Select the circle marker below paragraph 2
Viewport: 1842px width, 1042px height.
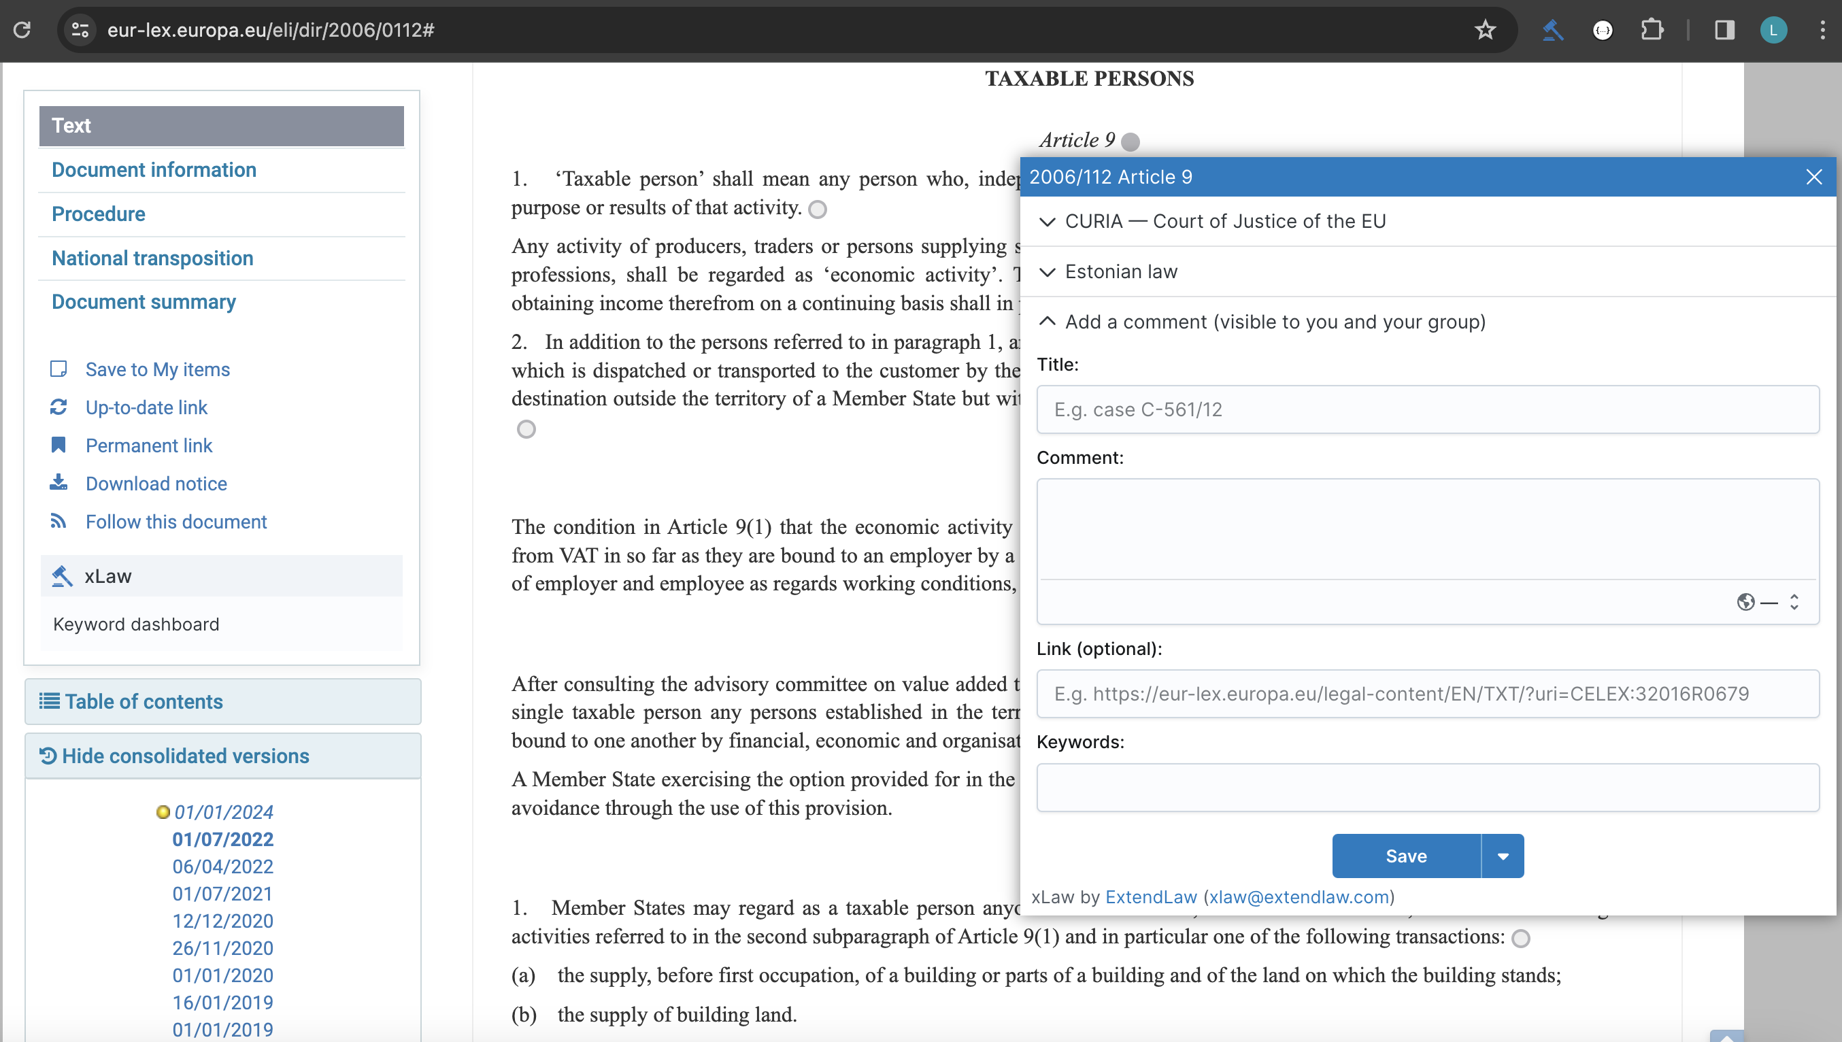click(526, 429)
